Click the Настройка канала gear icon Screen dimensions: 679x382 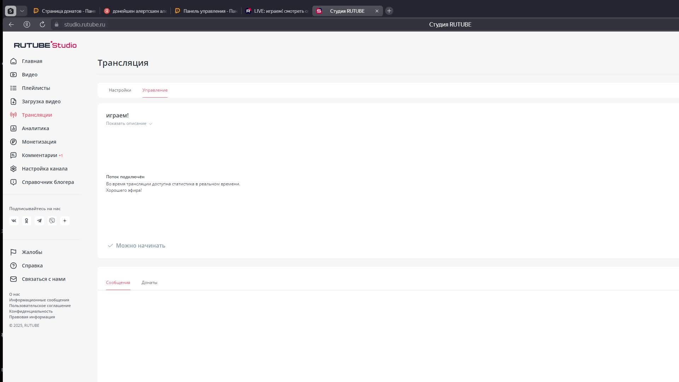(x=13, y=169)
